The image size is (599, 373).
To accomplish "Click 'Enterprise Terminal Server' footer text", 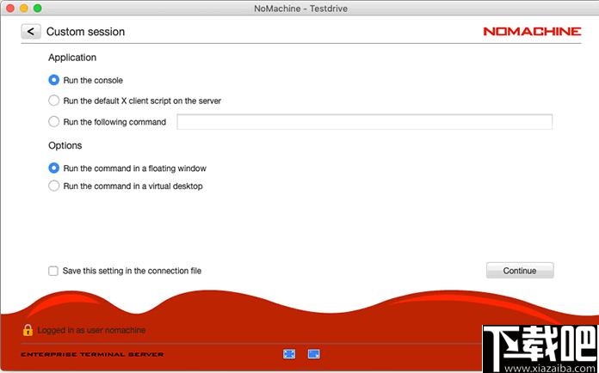I will click(x=92, y=354).
